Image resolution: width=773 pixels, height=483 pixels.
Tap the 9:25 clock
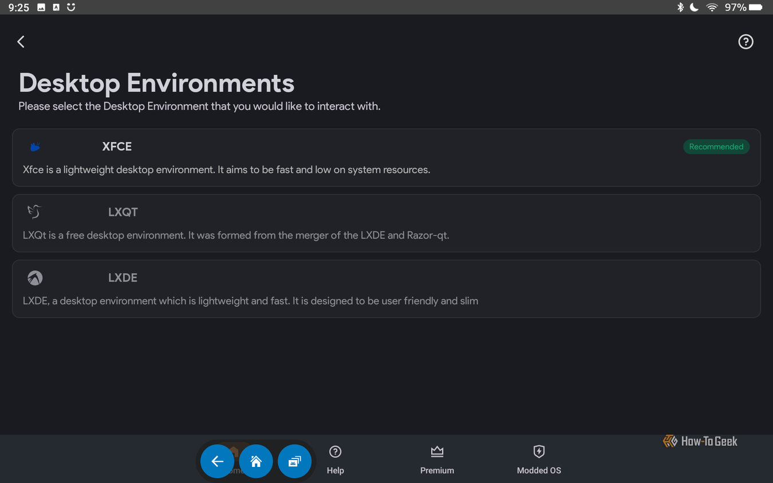pyautogui.click(x=19, y=7)
